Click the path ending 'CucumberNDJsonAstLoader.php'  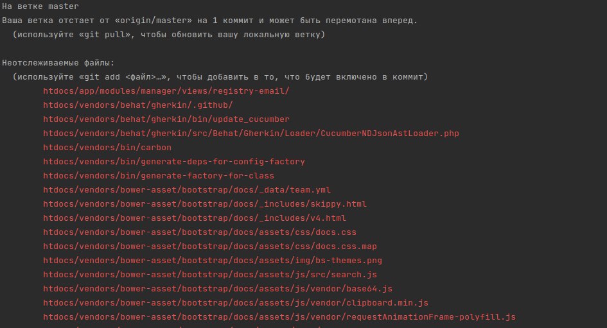(251, 134)
